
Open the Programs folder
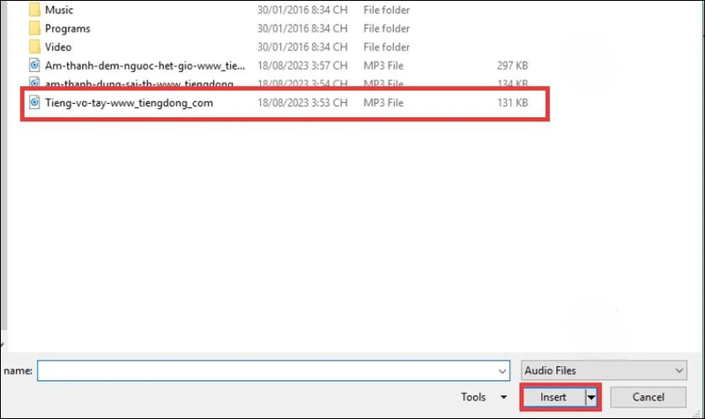coord(68,29)
